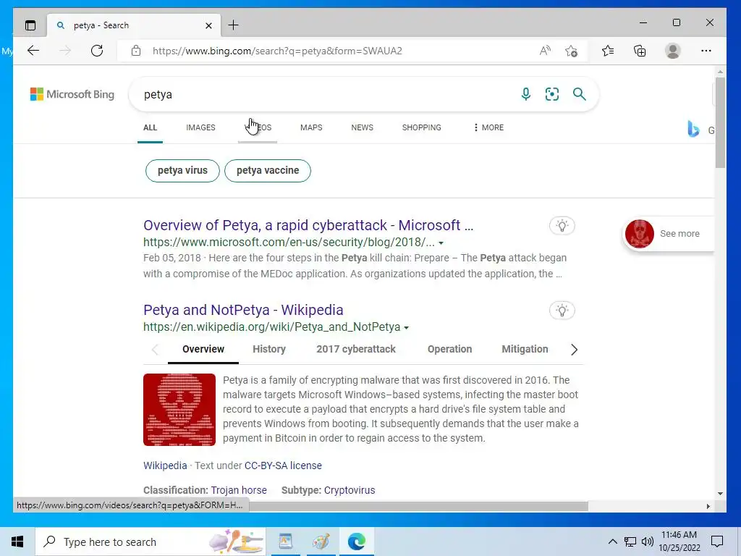Open the Paint app in taskbar
This screenshot has height=556, width=741.
coord(321,542)
